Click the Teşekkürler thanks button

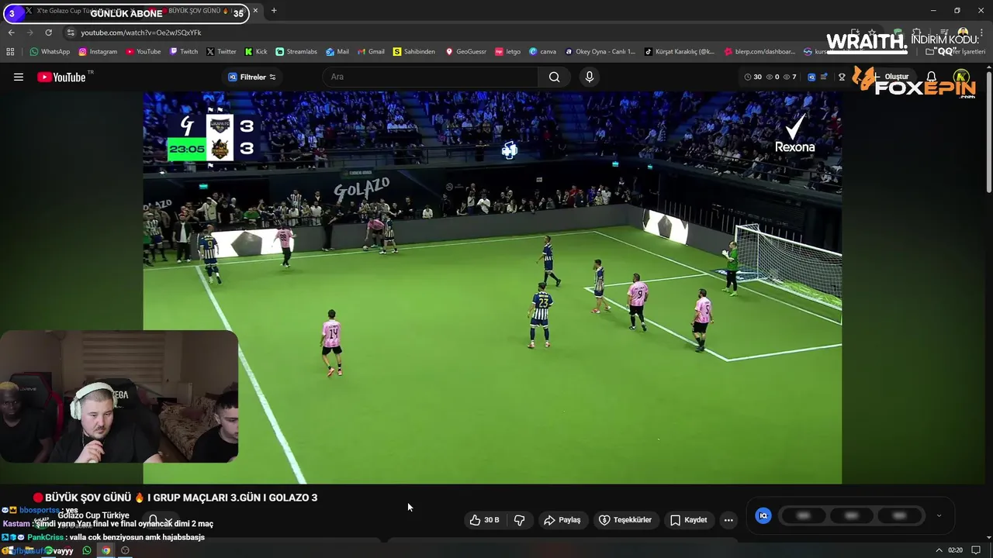[x=625, y=520]
